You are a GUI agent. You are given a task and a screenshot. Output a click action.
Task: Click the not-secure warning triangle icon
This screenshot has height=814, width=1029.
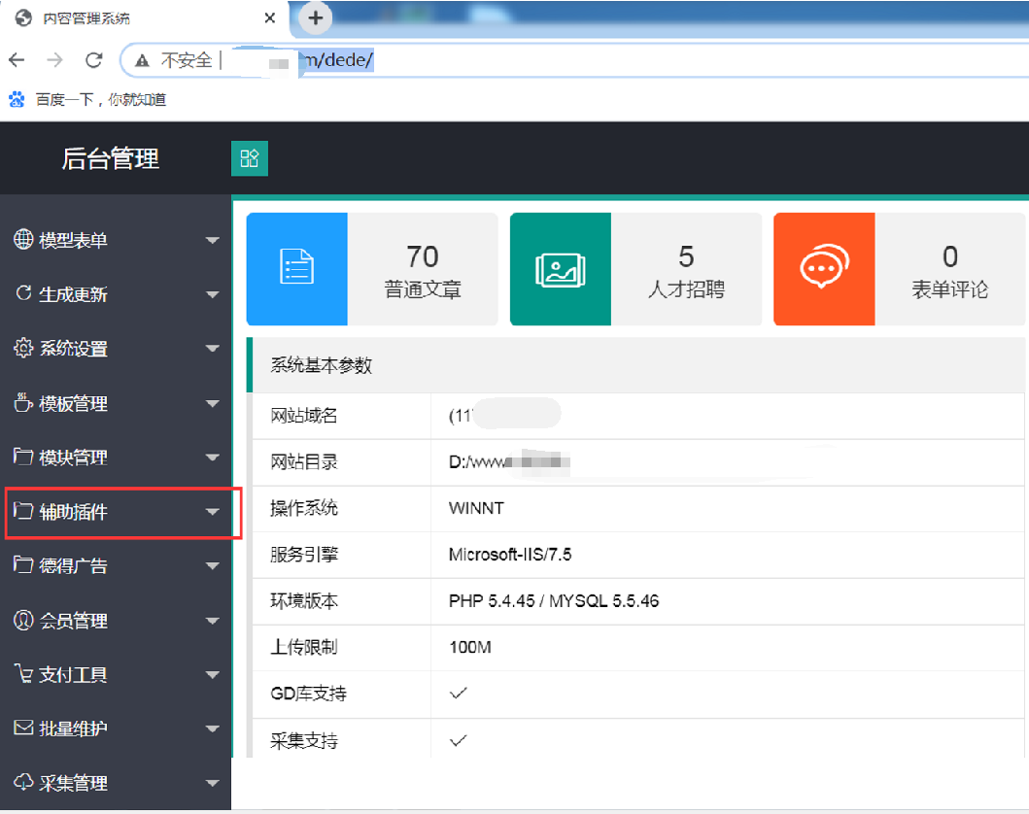(x=142, y=61)
